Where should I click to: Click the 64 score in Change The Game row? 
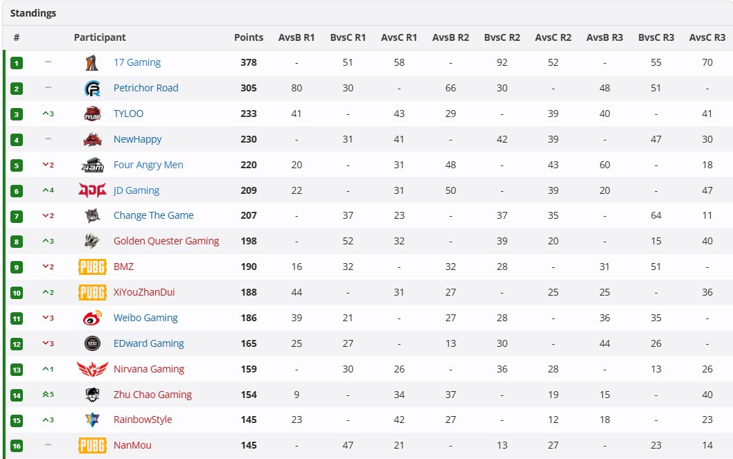(656, 216)
